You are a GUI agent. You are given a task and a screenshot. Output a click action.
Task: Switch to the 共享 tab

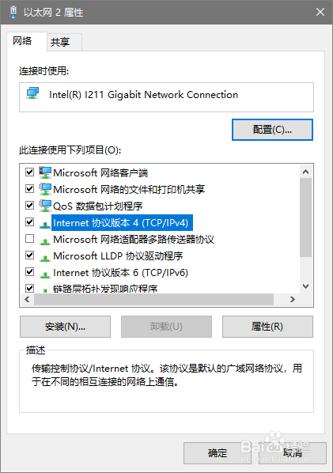click(60, 42)
